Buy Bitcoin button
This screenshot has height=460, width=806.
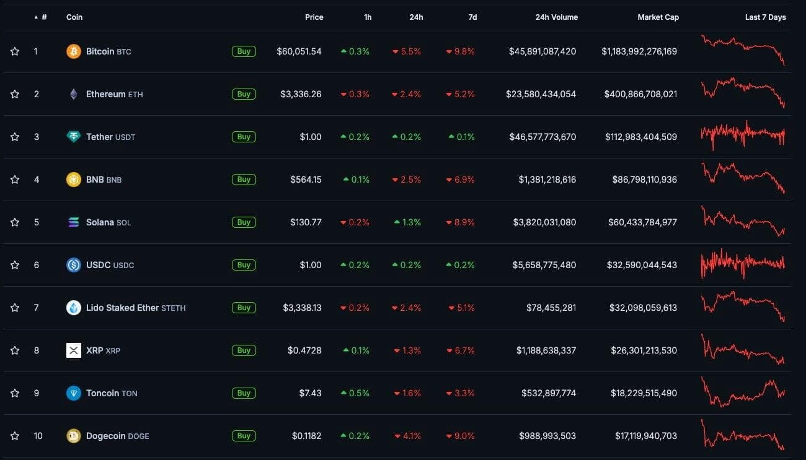[244, 51]
